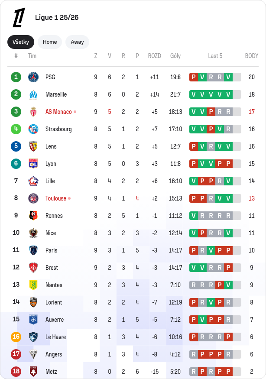This screenshot has width=266, height=379.
Task: Click the Lille team badge
Action: [33, 181]
